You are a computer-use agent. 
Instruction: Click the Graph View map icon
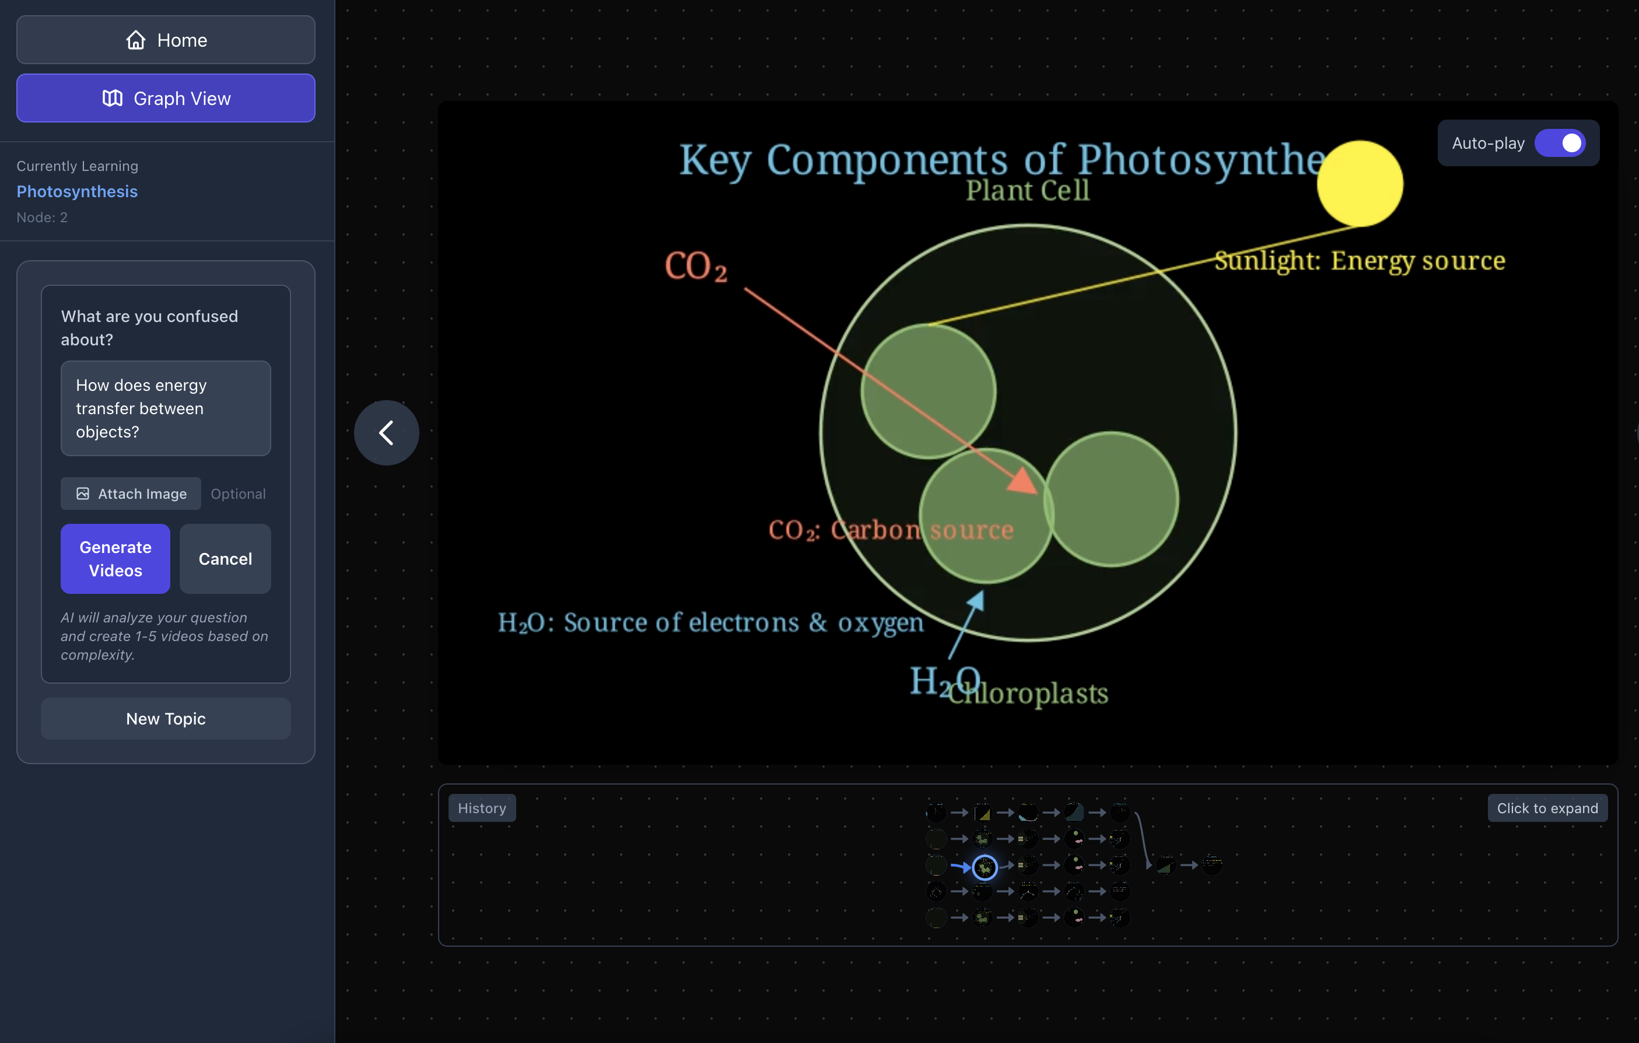click(113, 98)
